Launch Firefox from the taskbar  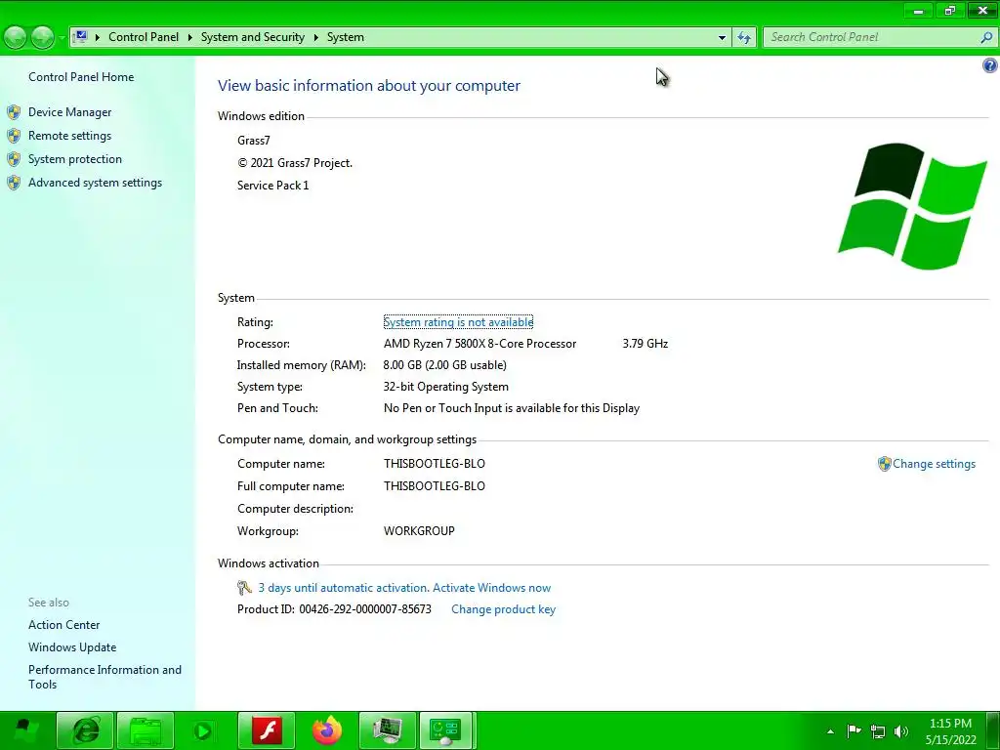pos(326,730)
